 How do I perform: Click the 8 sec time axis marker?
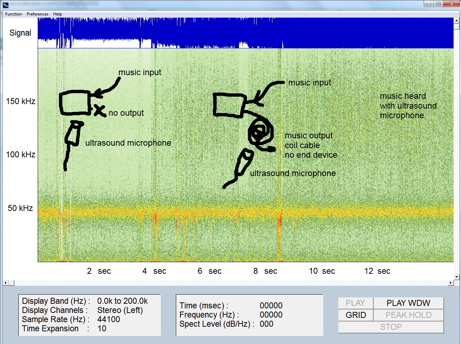click(x=265, y=271)
